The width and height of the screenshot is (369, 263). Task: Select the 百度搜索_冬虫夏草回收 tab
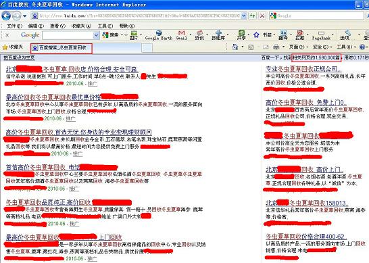(62, 48)
